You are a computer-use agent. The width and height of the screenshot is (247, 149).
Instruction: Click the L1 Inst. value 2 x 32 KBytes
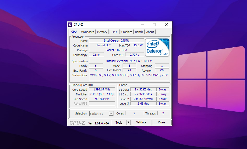tap(143, 94)
